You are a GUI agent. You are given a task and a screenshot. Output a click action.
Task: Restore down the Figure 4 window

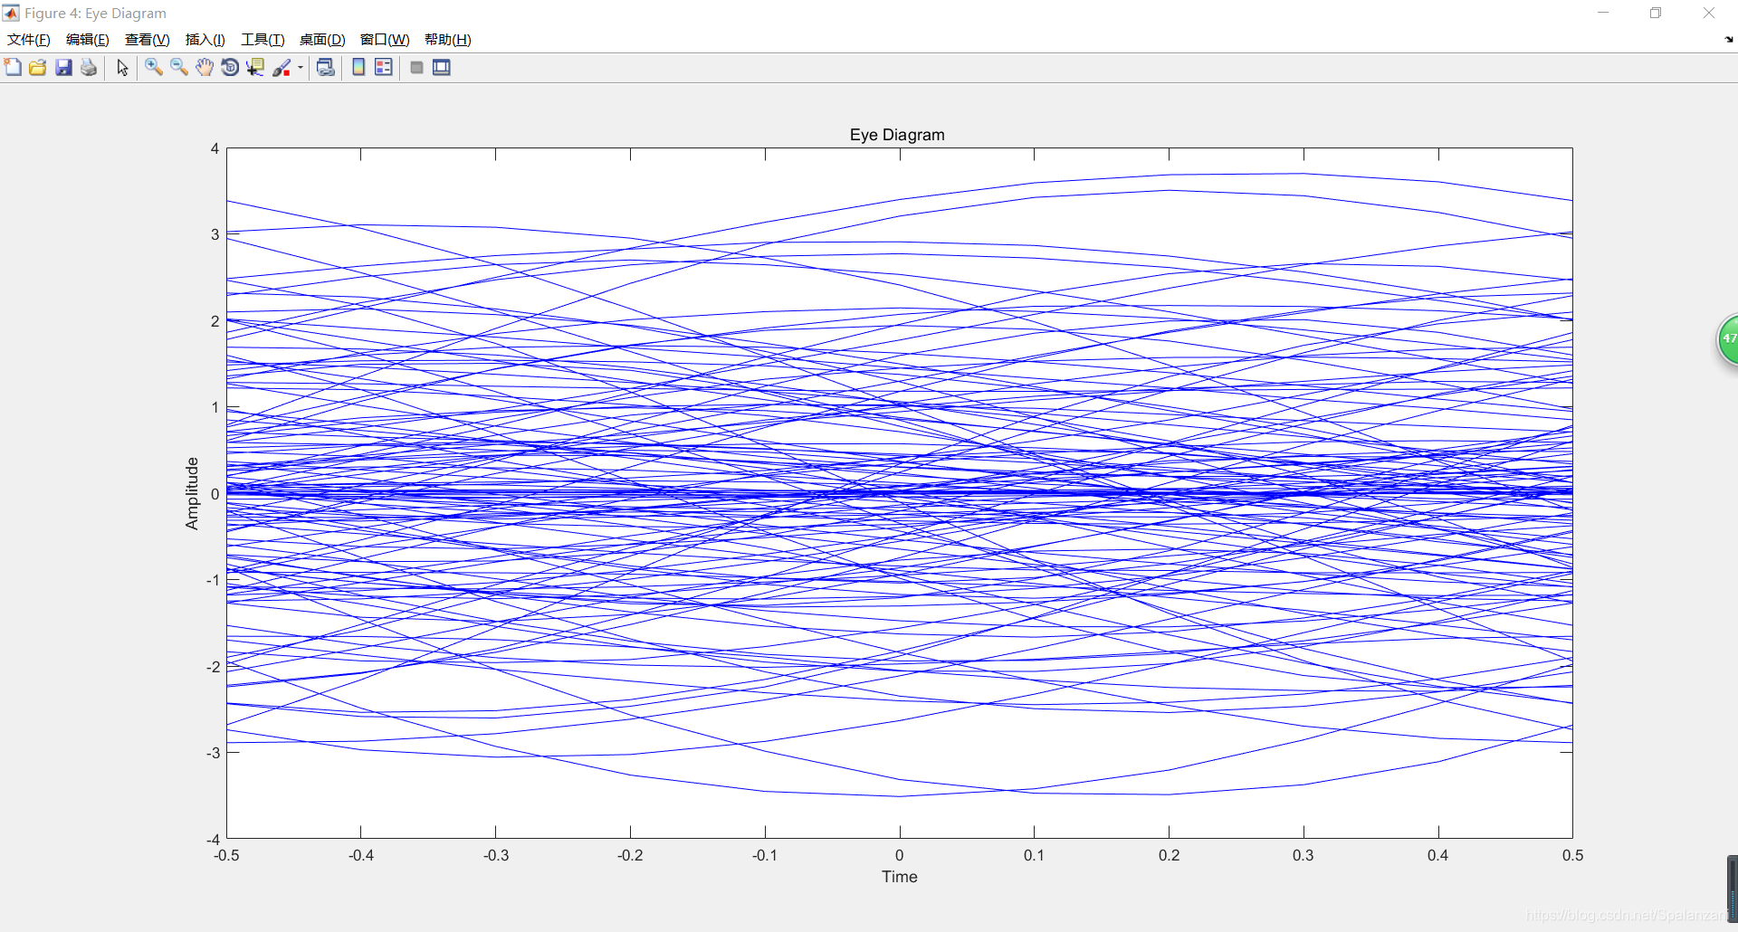click(1656, 13)
